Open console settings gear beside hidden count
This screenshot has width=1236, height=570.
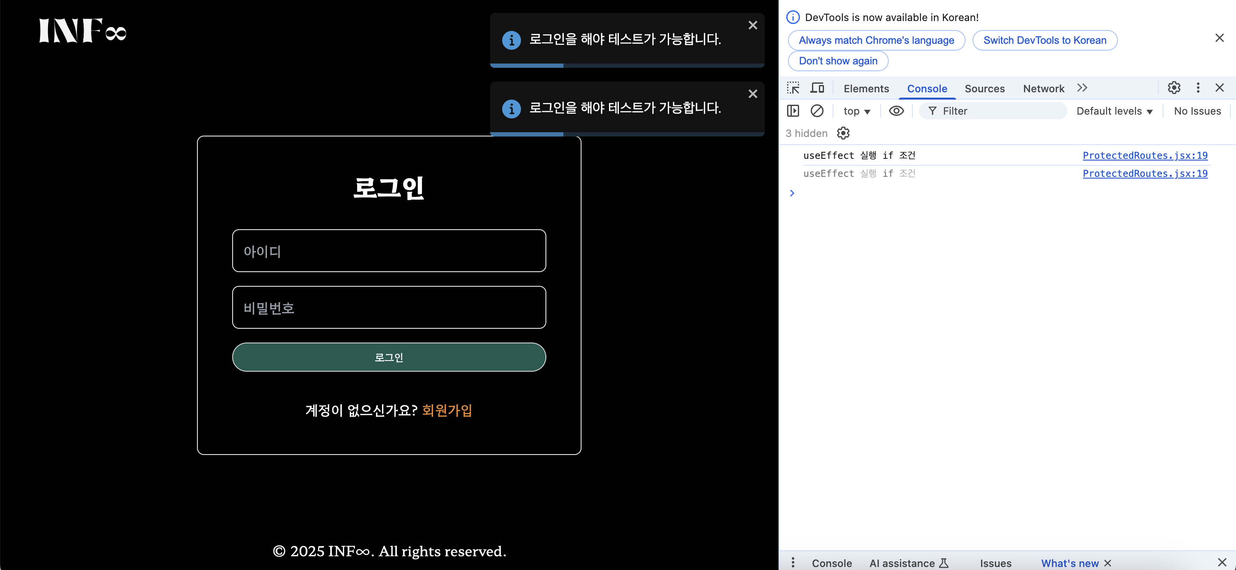[x=843, y=133]
